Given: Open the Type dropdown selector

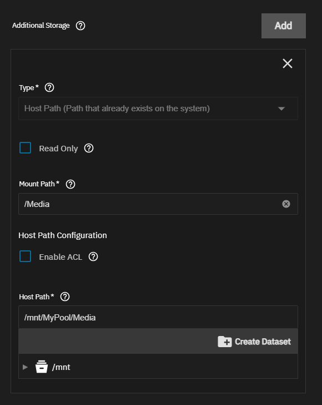Looking at the screenshot, I should pos(158,108).
